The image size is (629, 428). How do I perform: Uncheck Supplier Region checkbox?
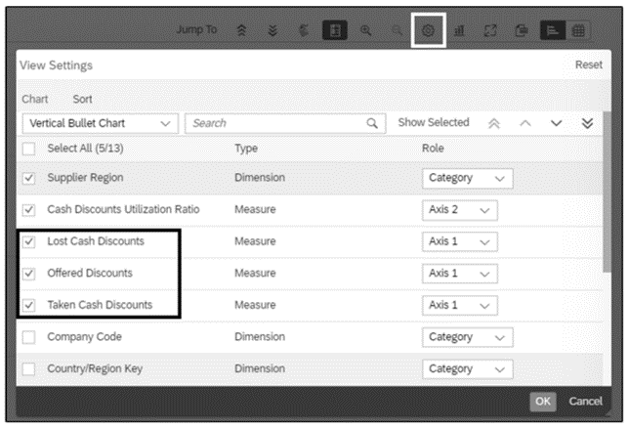[x=29, y=178]
